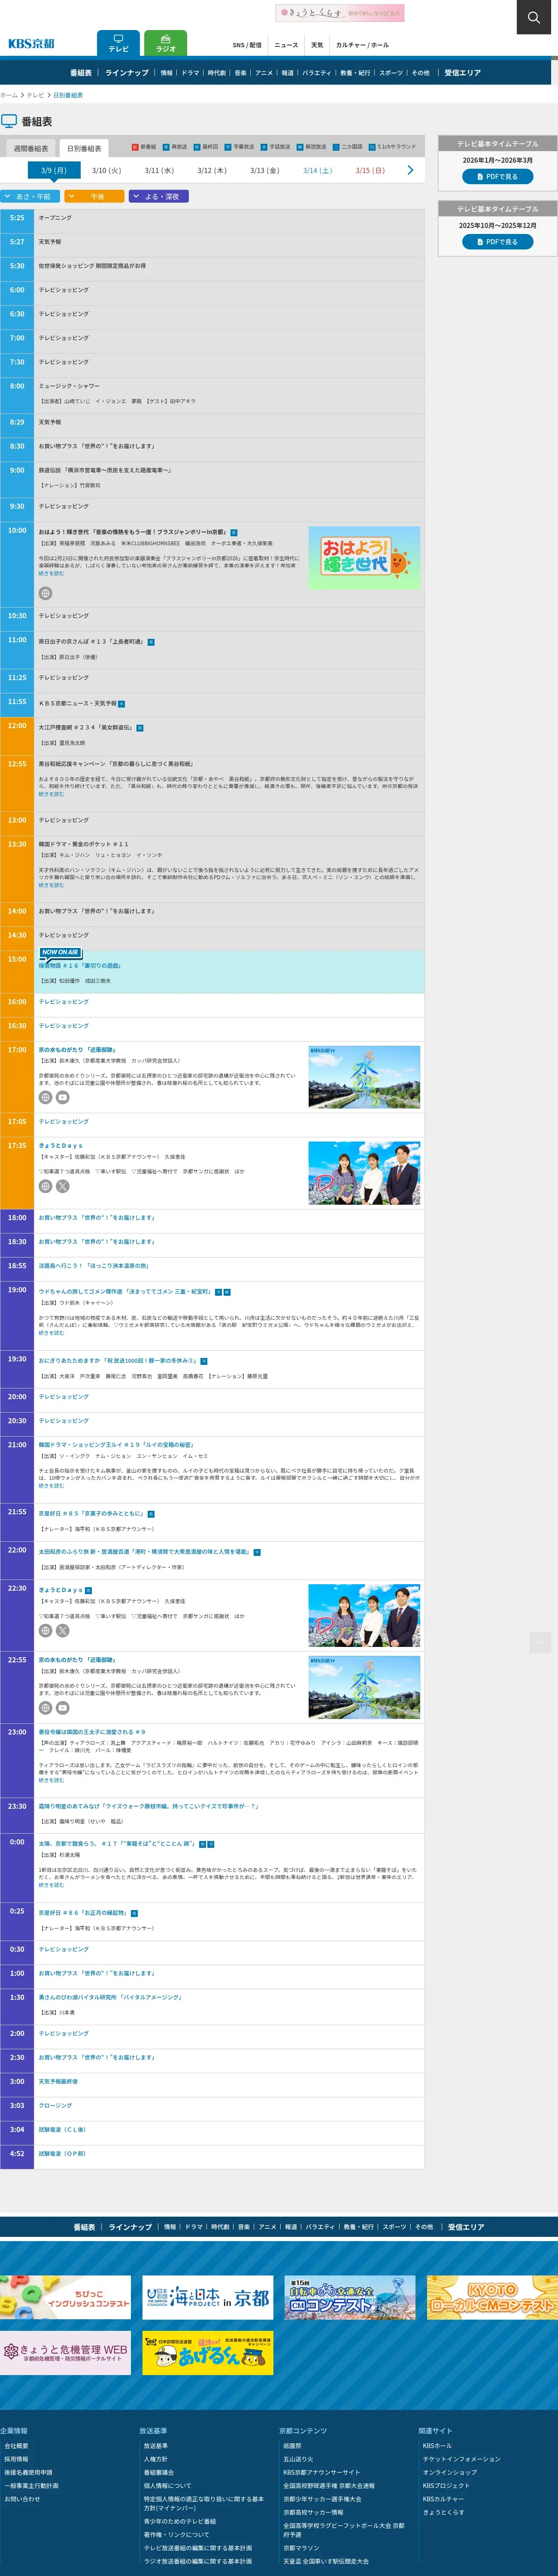Select date 3/14 (土)
Image resolution: width=558 pixels, height=2576 pixels.
click(x=317, y=171)
